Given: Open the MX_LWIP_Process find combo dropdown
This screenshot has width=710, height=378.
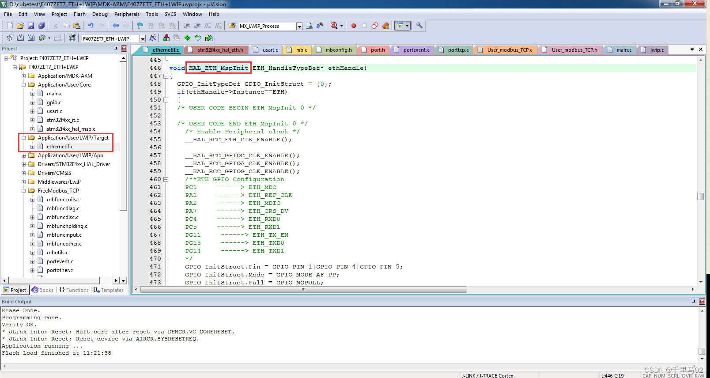Looking at the screenshot, I should click(x=299, y=26).
